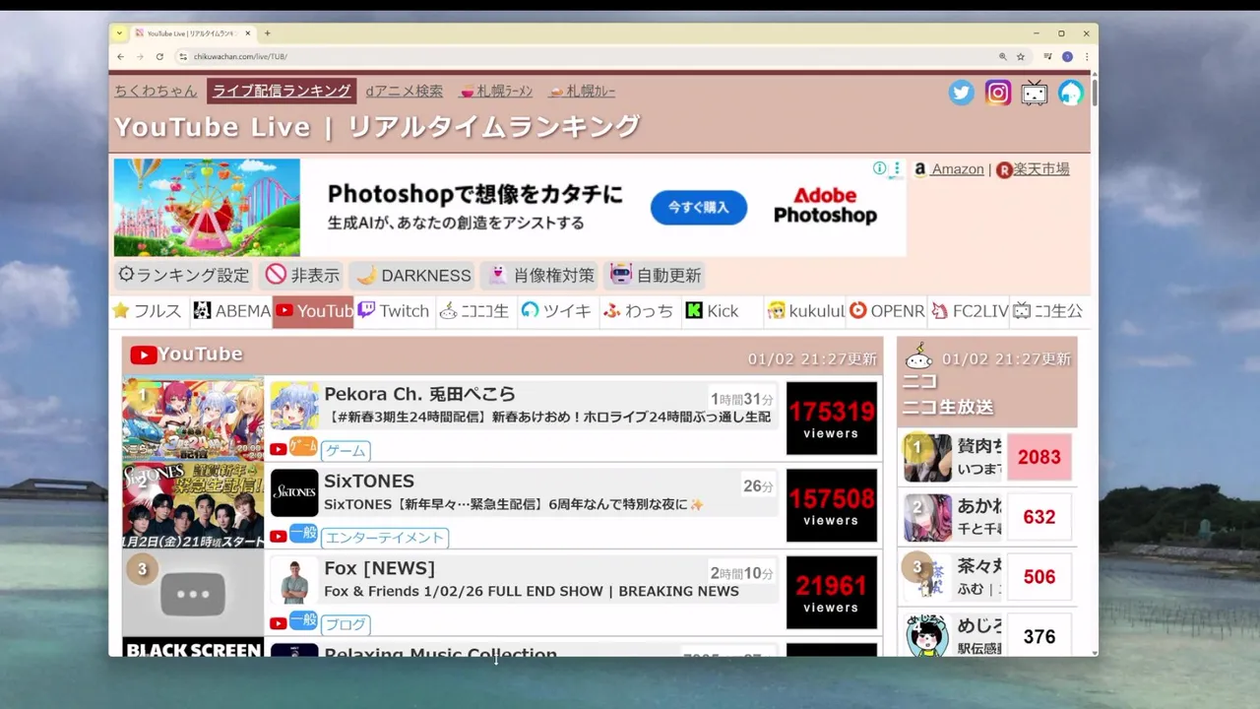Click Pekora Ch. channel avatar

[x=294, y=406]
